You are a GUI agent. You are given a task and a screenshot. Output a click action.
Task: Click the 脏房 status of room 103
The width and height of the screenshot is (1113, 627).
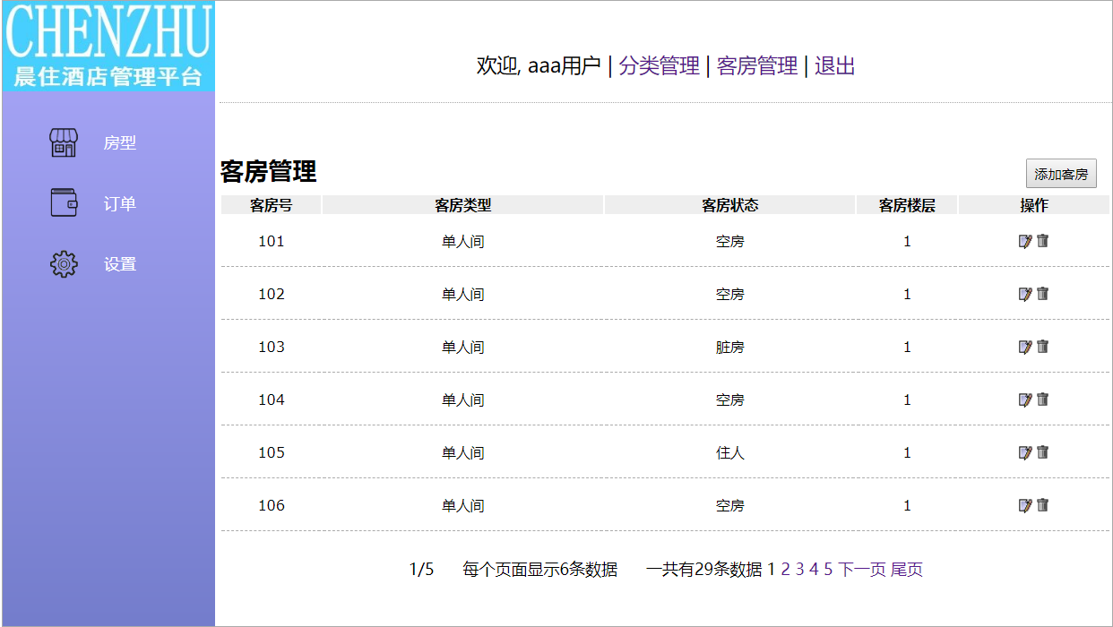tap(730, 347)
